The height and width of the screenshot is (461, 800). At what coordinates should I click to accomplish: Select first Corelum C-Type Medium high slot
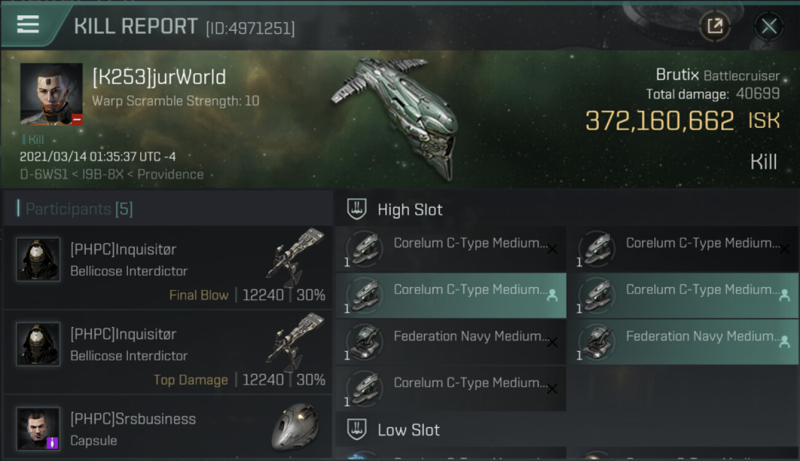pyautogui.click(x=450, y=249)
